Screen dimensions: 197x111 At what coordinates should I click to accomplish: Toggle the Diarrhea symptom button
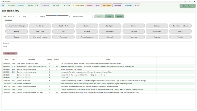[x=134, y=26]
